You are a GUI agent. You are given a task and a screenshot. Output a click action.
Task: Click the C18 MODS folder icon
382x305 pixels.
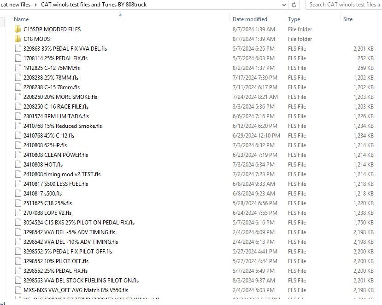coord(18,39)
